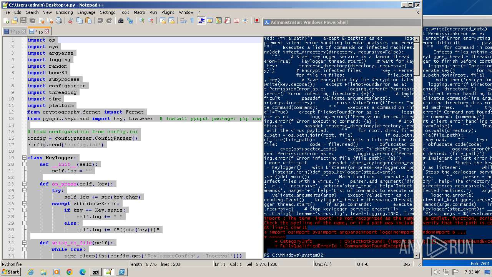Toggle Show All Characters pilcrow icon
Image resolution: width=492 pixels, height=277 pixels.
tap(192, 20)
